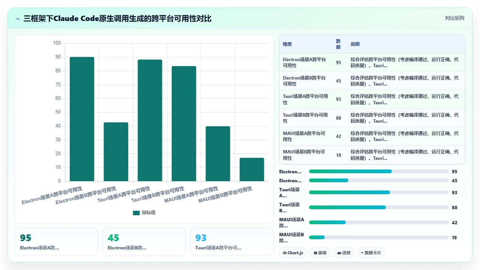Click the MAUI场景A bar in chart
480x270 pixels.
(x=218, y=154)
